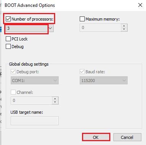This screenshot has width=146, height=145.
Task: Click into the Maximum memory value field
Action: pyautogui.click(x=100, y=27)
